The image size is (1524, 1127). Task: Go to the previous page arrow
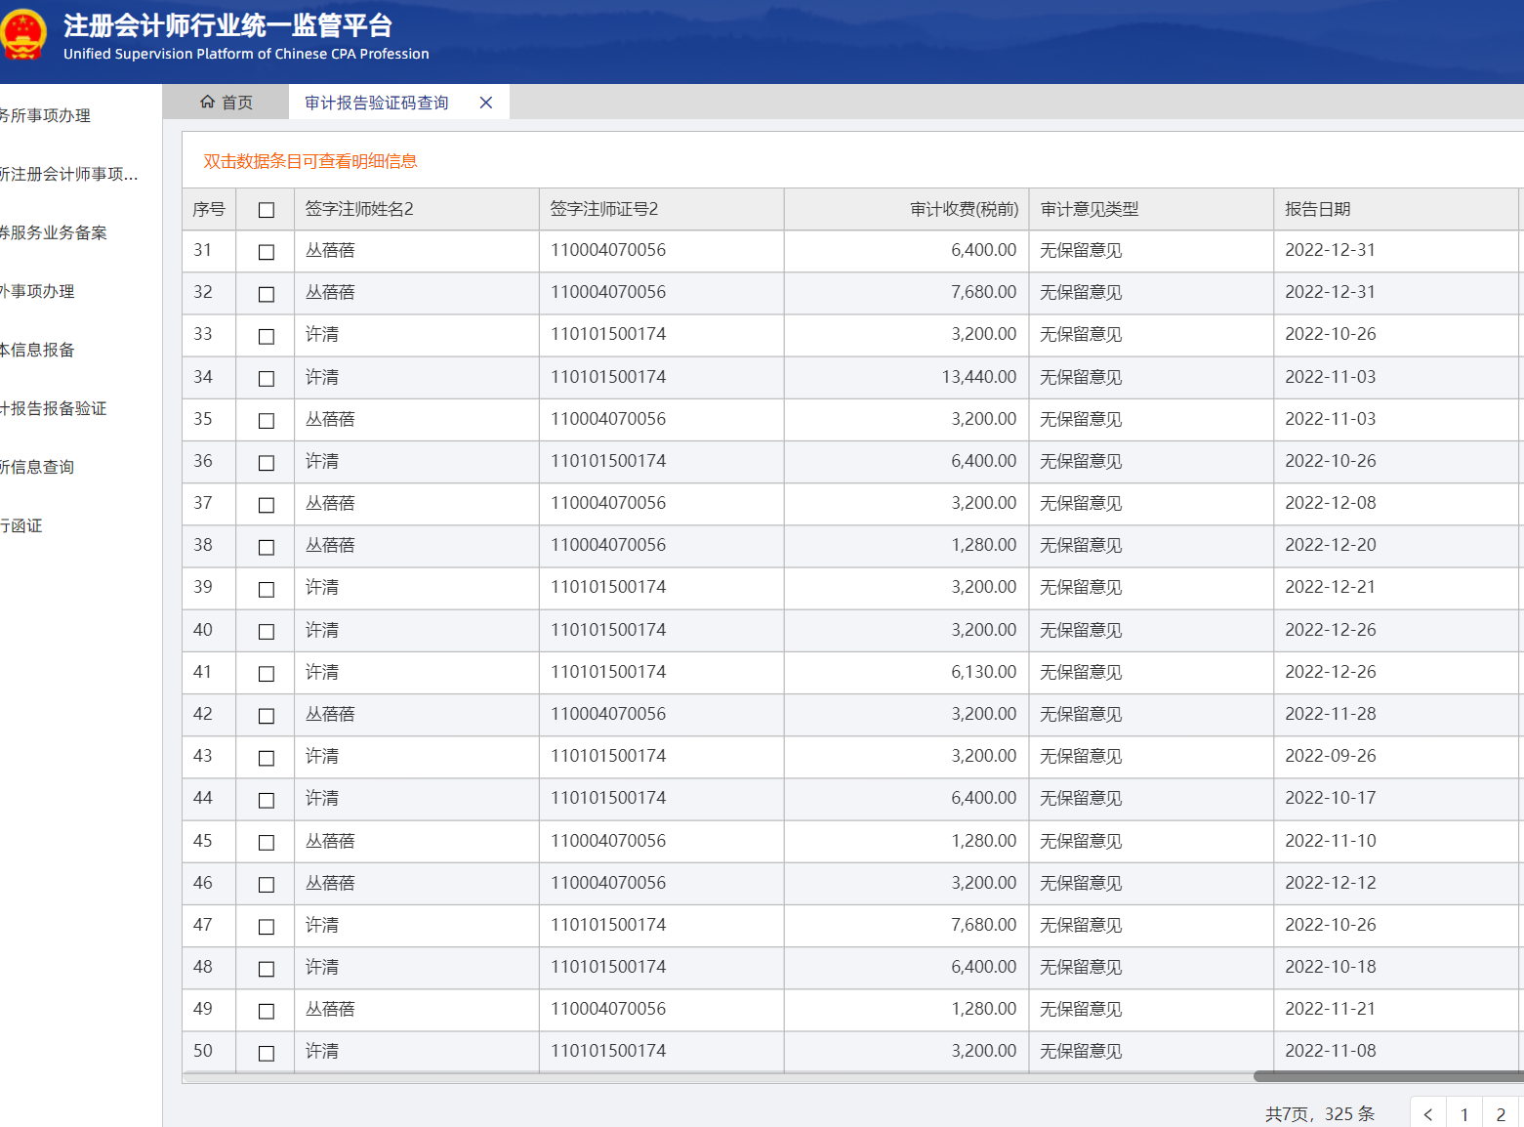[x=1427, y=1114]
